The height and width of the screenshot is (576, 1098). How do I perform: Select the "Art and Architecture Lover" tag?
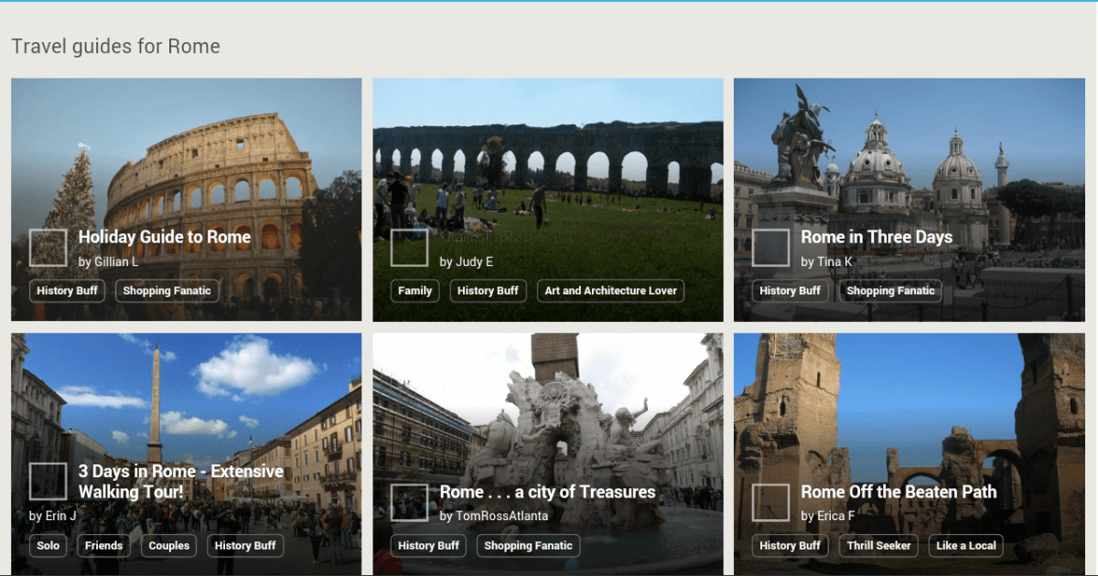tap(610, 290)
